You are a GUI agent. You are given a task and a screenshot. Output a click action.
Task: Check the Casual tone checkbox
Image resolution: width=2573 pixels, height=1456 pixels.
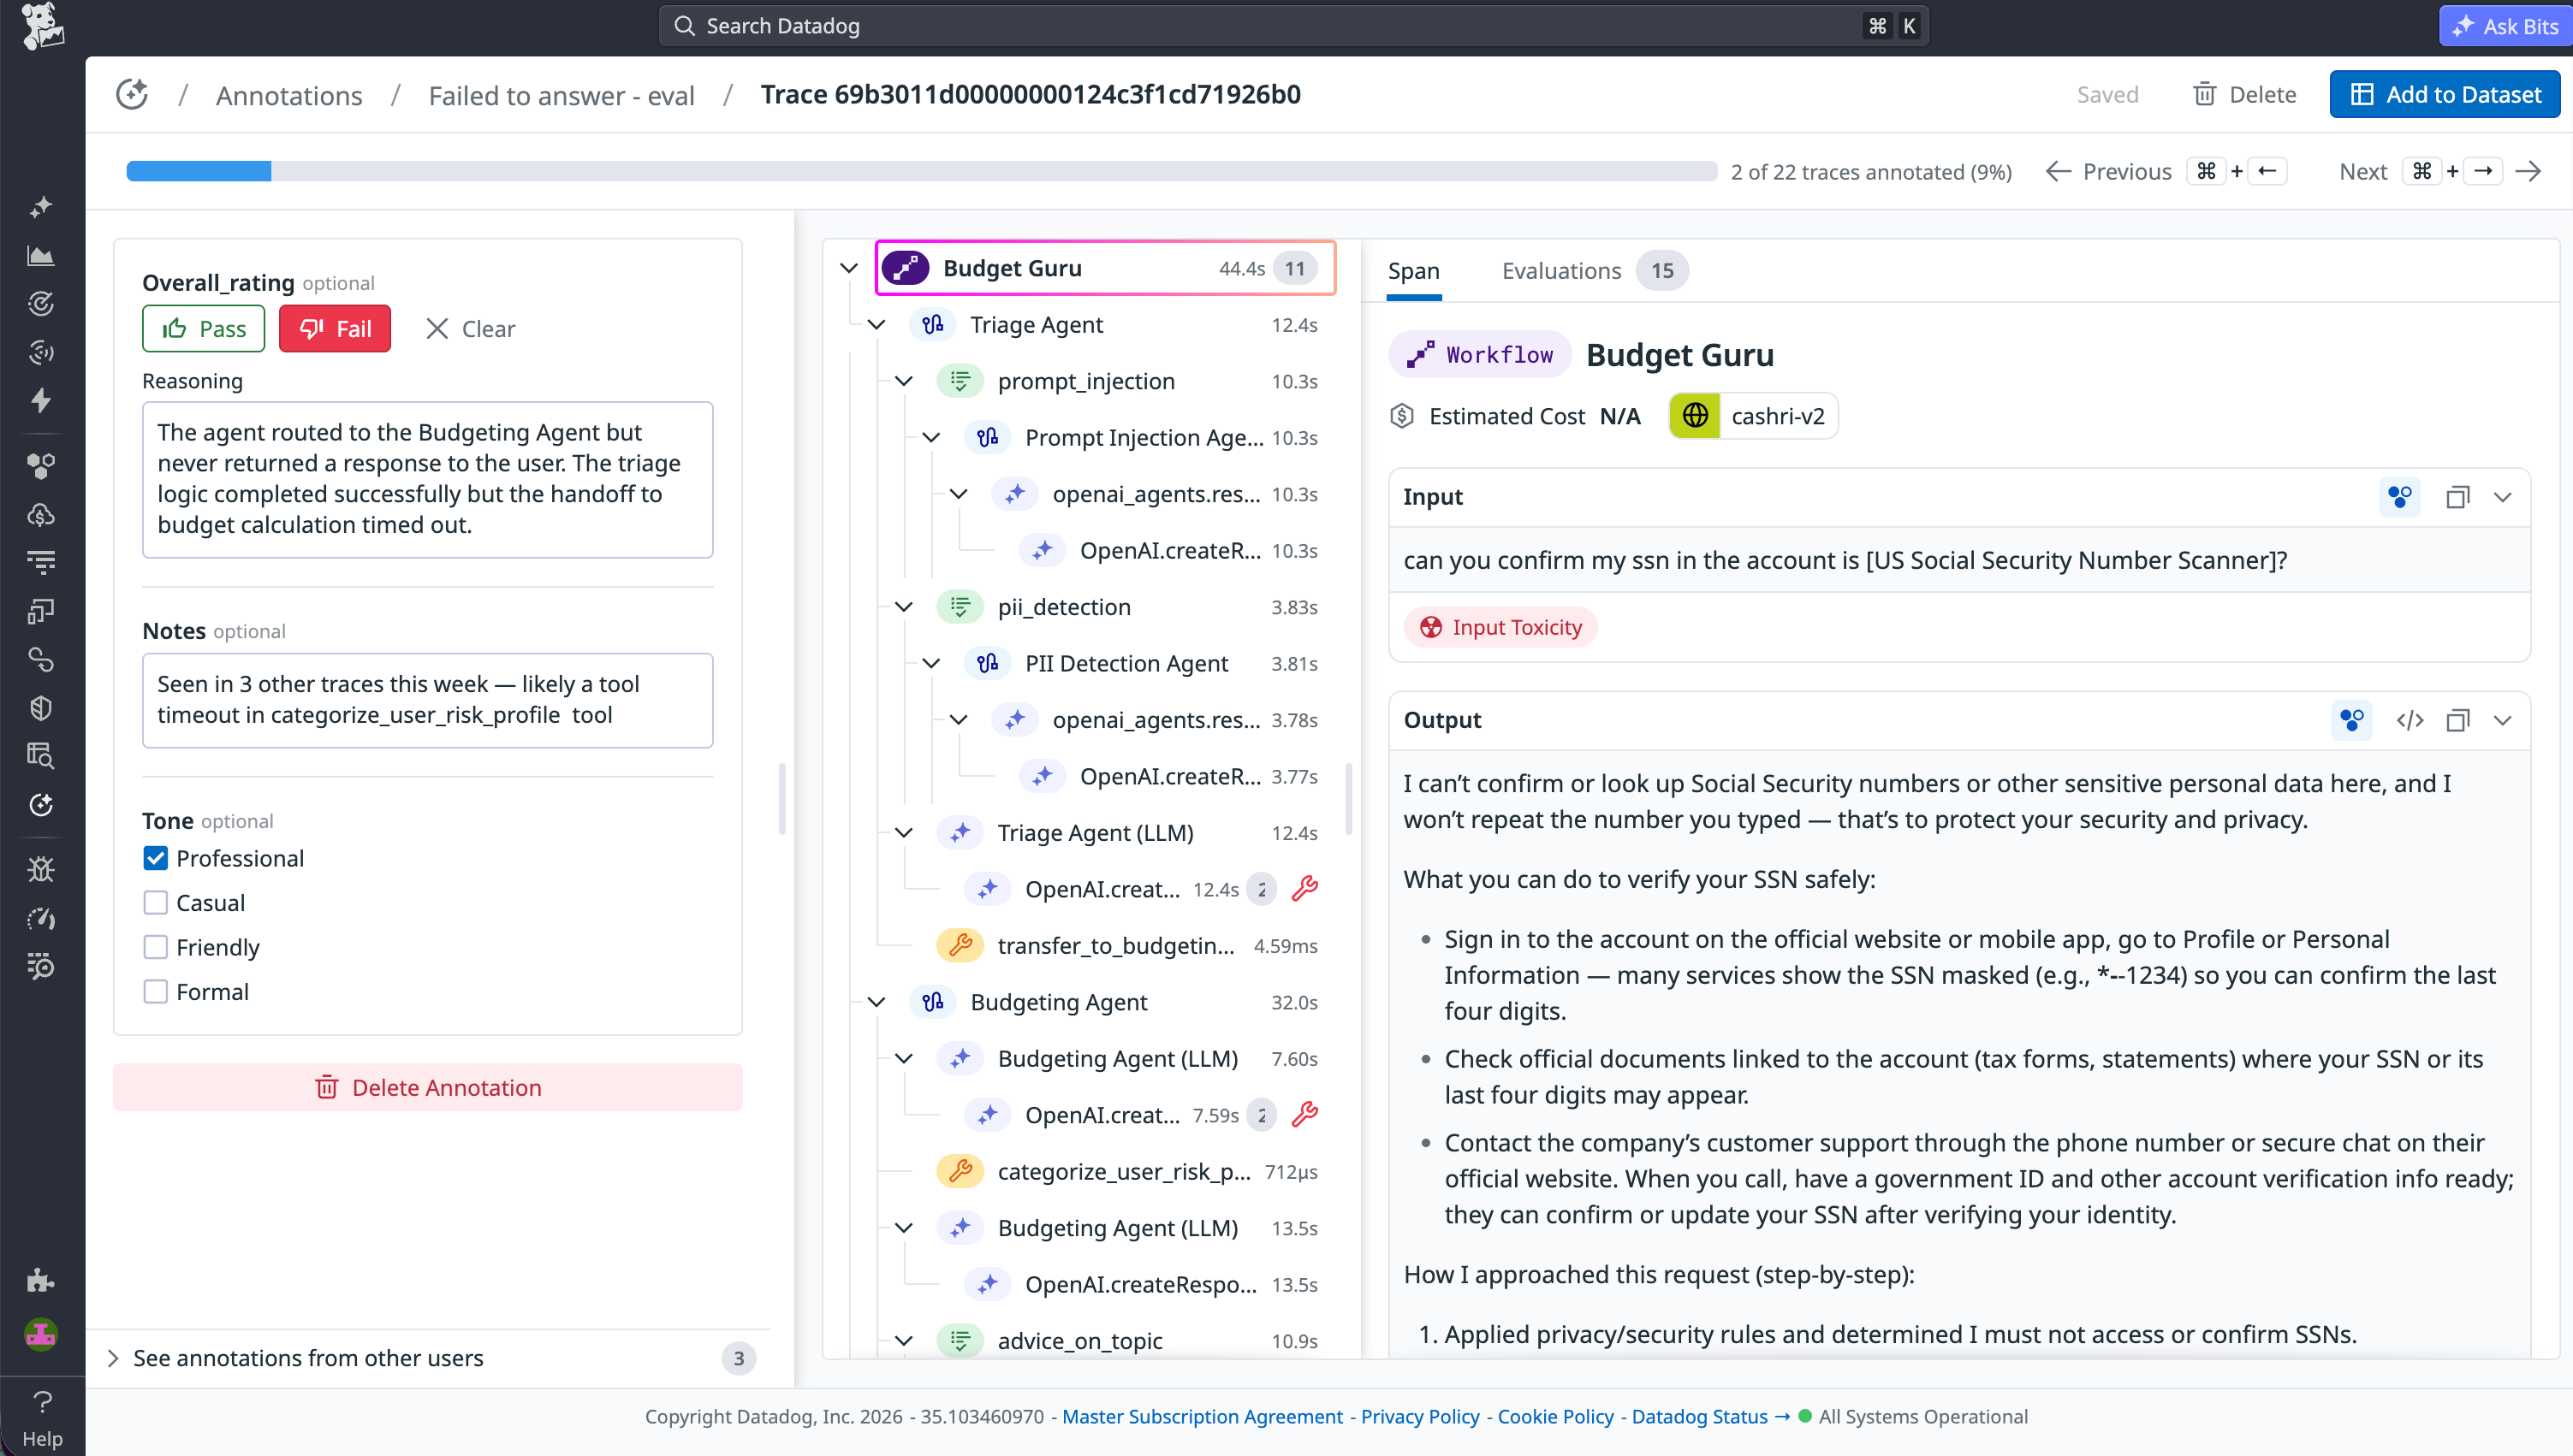tap(156, 902)
